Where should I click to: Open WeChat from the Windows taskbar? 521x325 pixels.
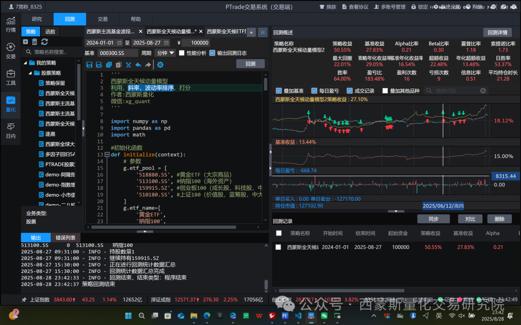pos(324,316)
